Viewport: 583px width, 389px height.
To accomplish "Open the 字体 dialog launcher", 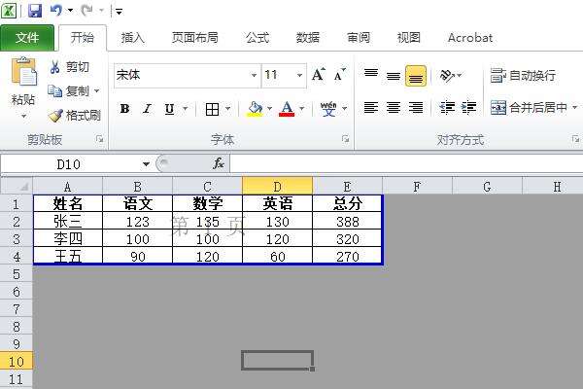I will pos(345,139).
